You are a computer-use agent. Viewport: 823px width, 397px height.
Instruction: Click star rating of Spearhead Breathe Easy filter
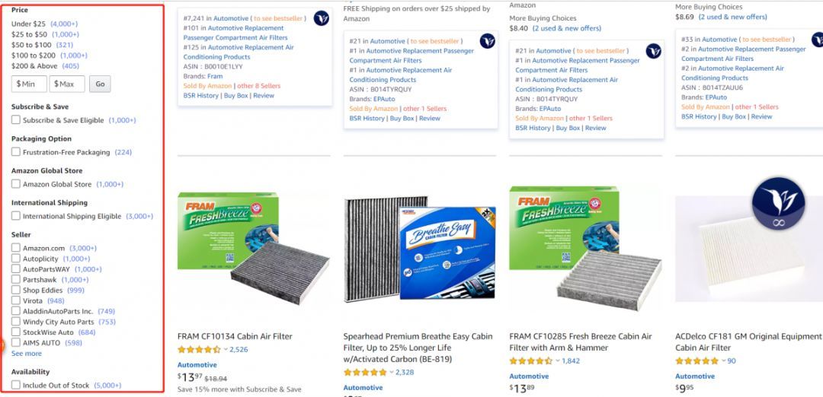[x=365, y=373]
